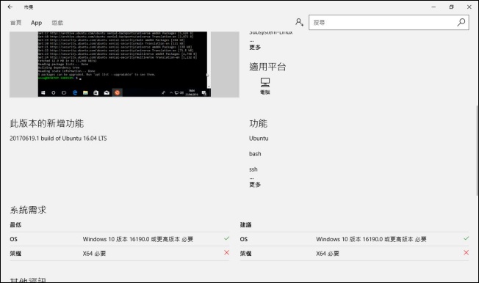Image resolution: width=479 pixels, height=283 pixels.
Task: Expand 更多 under the description
Action: point(255,47)
